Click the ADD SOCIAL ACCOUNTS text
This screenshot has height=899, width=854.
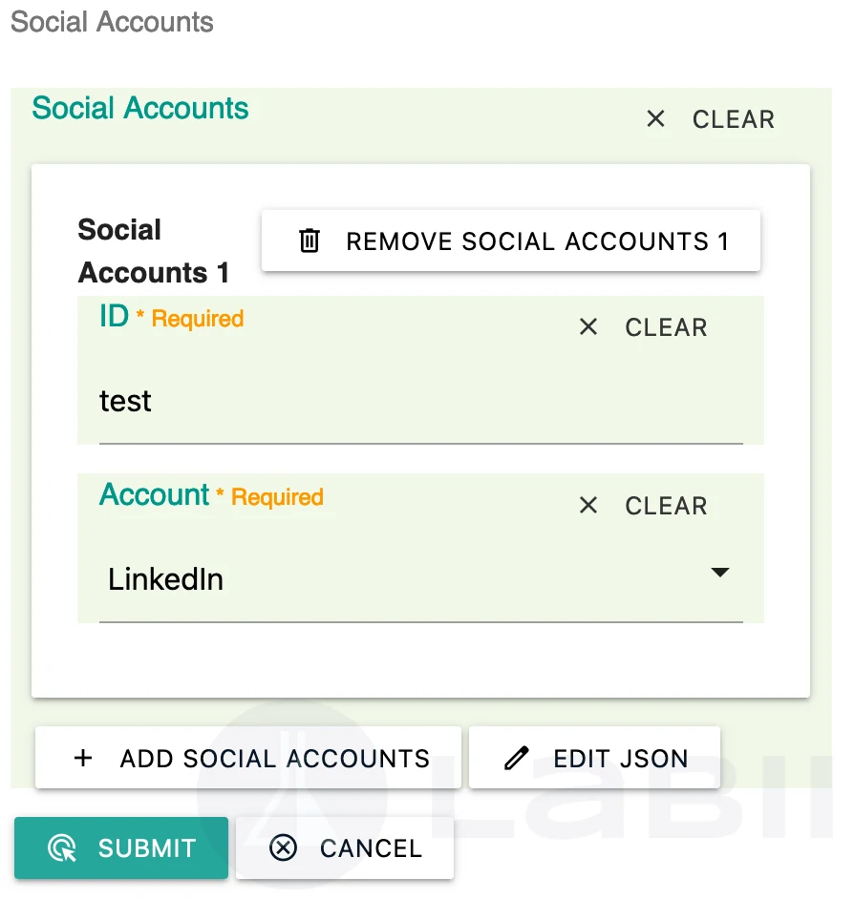[275, 759]
